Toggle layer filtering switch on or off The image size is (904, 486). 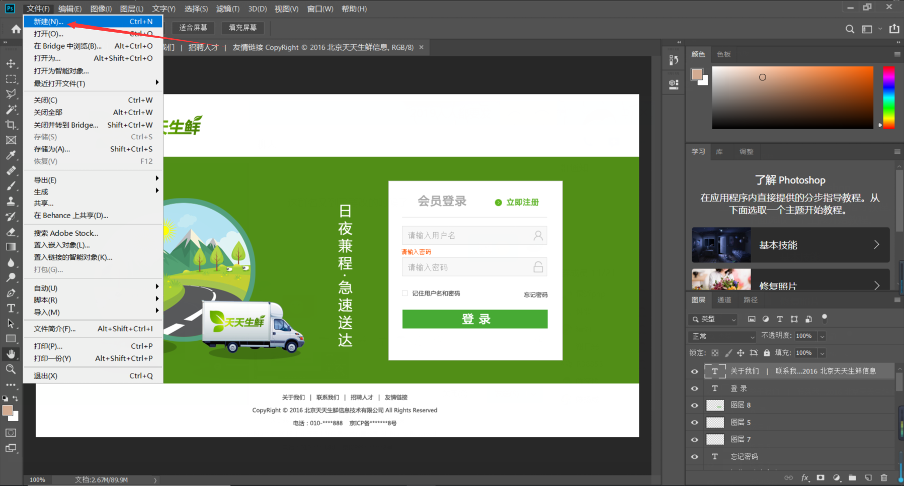coord(824,318)
